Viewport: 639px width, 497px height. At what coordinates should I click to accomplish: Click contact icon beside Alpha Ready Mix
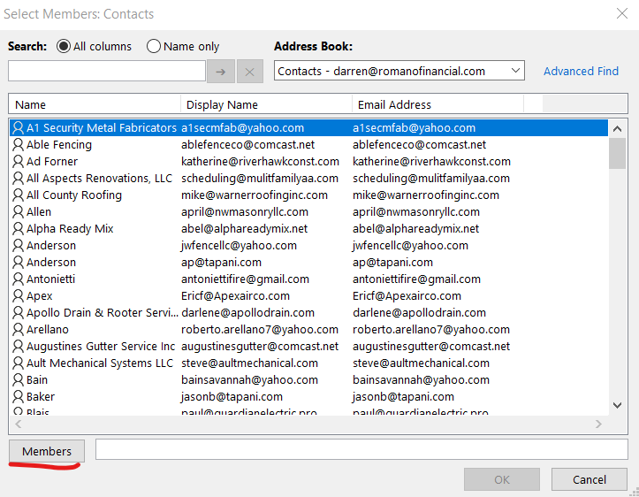pos(18,229)
